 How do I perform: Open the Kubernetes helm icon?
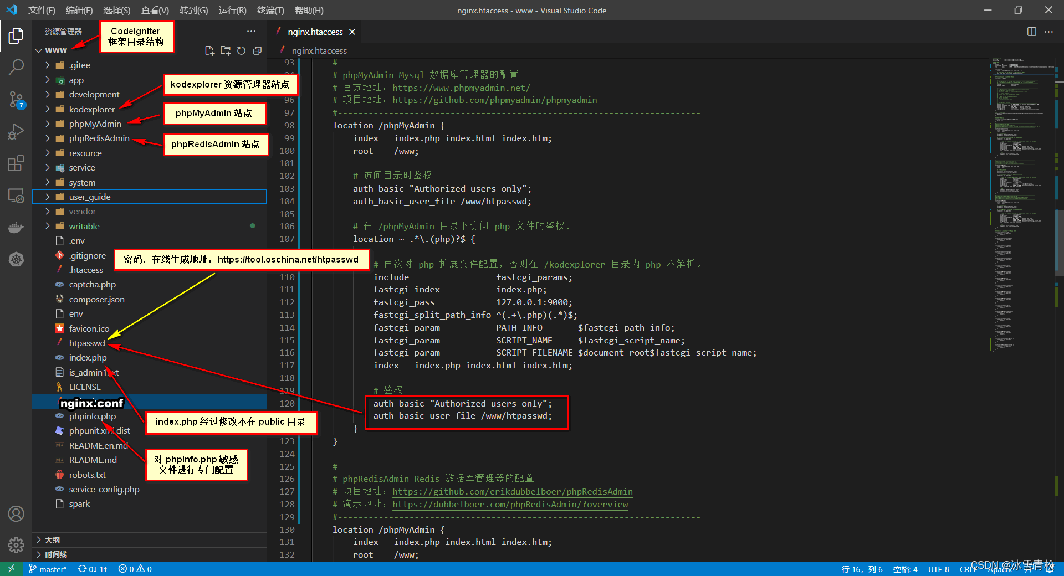point(16,259)
